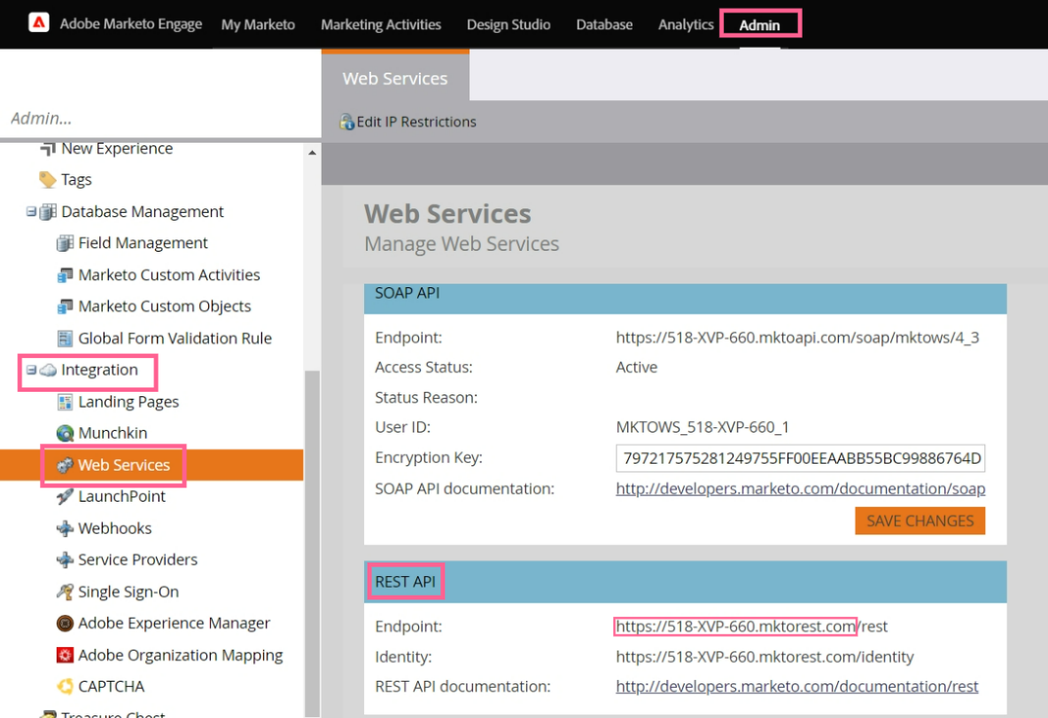Image resolution: width=1048 pixels, height=718 pixels.
Task: Click the Edit IP Restrictions lock icon
Action: pyautogui.click(x=347, y=121)
